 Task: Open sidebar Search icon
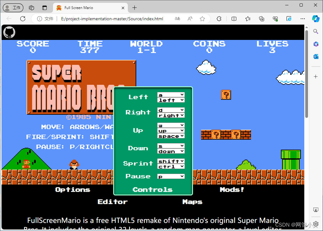316,31
